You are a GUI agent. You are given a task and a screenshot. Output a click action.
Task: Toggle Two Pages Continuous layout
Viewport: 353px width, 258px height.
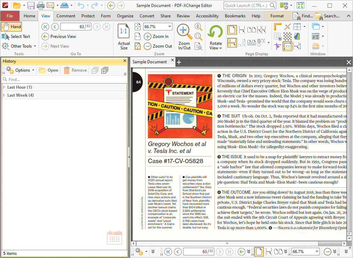(x=261, y=30)
